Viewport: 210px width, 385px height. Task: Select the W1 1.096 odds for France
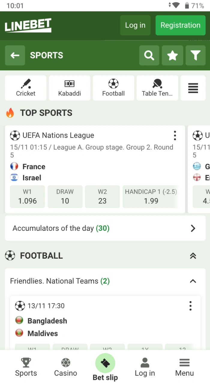tap(27, 196)
